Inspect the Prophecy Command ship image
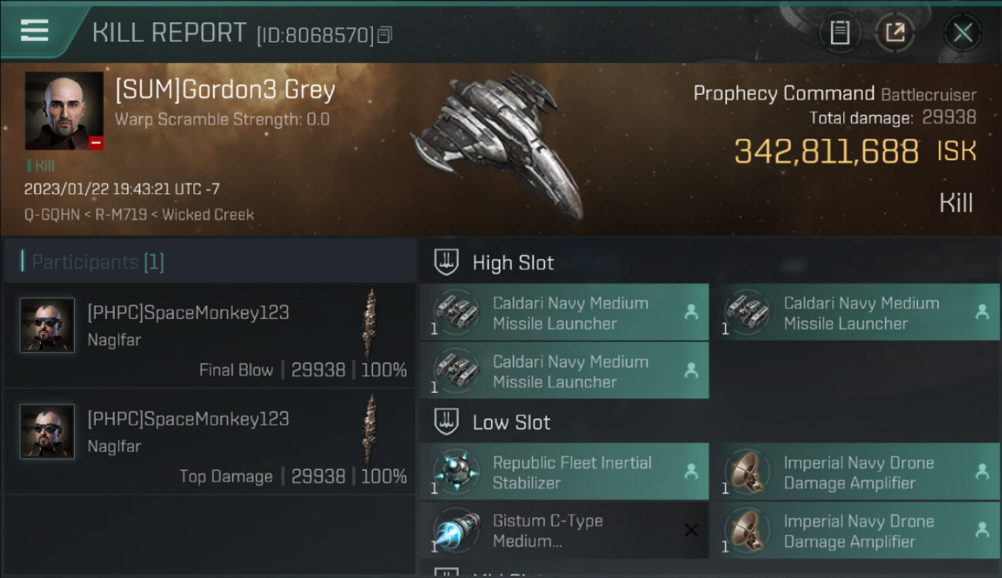1002x578 pixels. coord(497,146)
